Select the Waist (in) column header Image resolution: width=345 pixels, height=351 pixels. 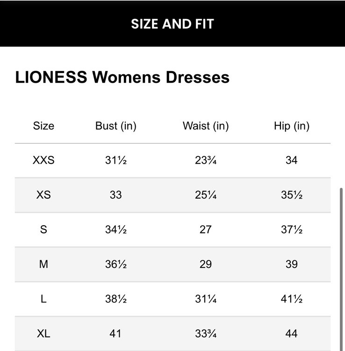point(205,126)
